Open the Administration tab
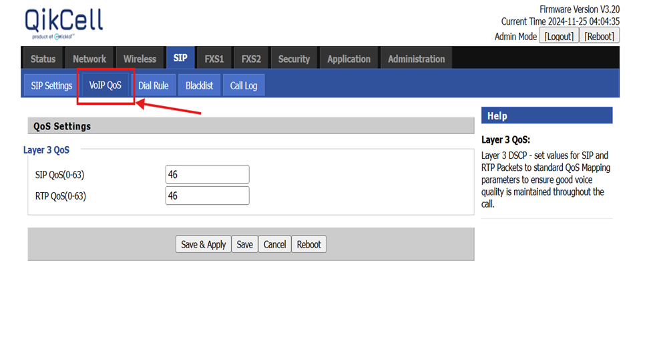The image size is (651, 345). click(416, 59)
